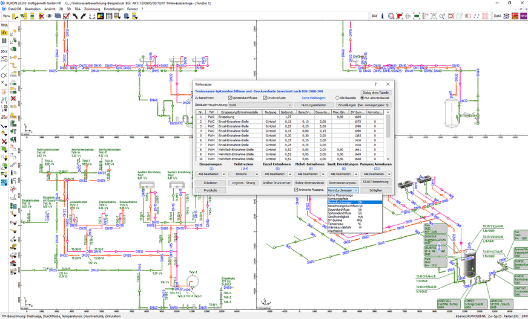Image resolution: width=528 pixels, height=319 pixels.
Task: Click the magnifier zoom icon in top toolbar
Action: click(392, 16)
